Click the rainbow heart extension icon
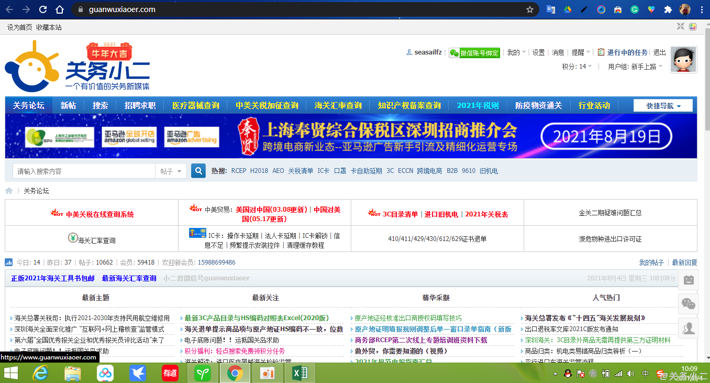The height and width of the screenshot is (383, 710). [x=651, y=9]
